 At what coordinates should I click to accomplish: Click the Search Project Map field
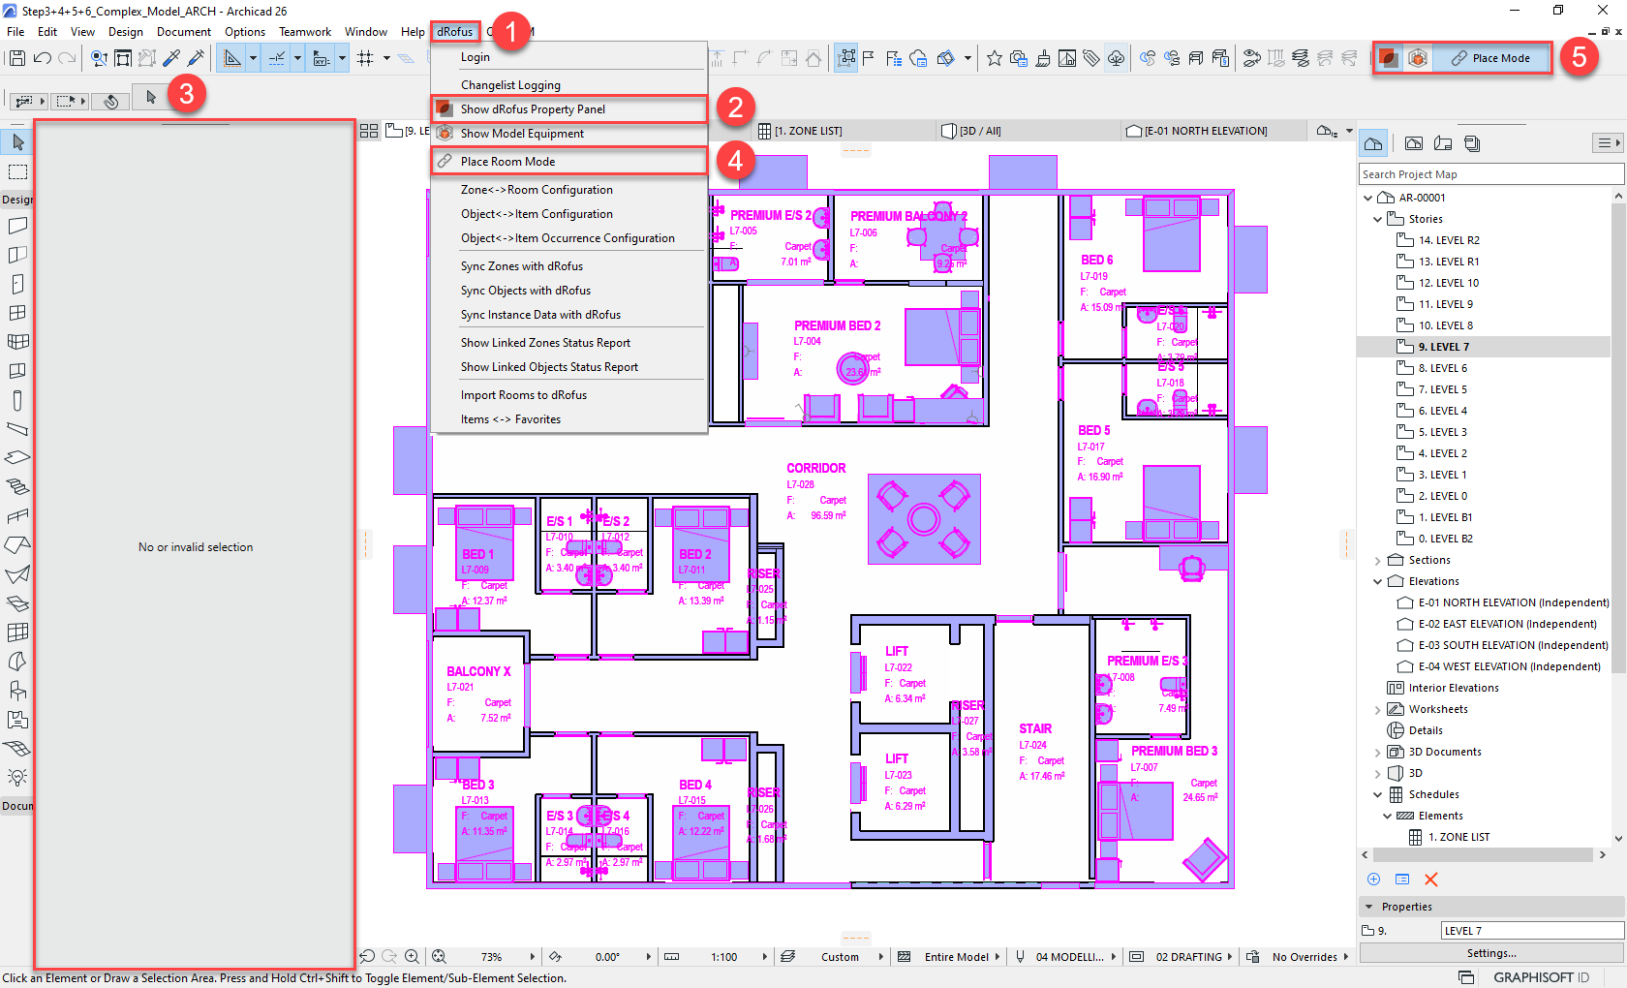[x=1490, y=174]
